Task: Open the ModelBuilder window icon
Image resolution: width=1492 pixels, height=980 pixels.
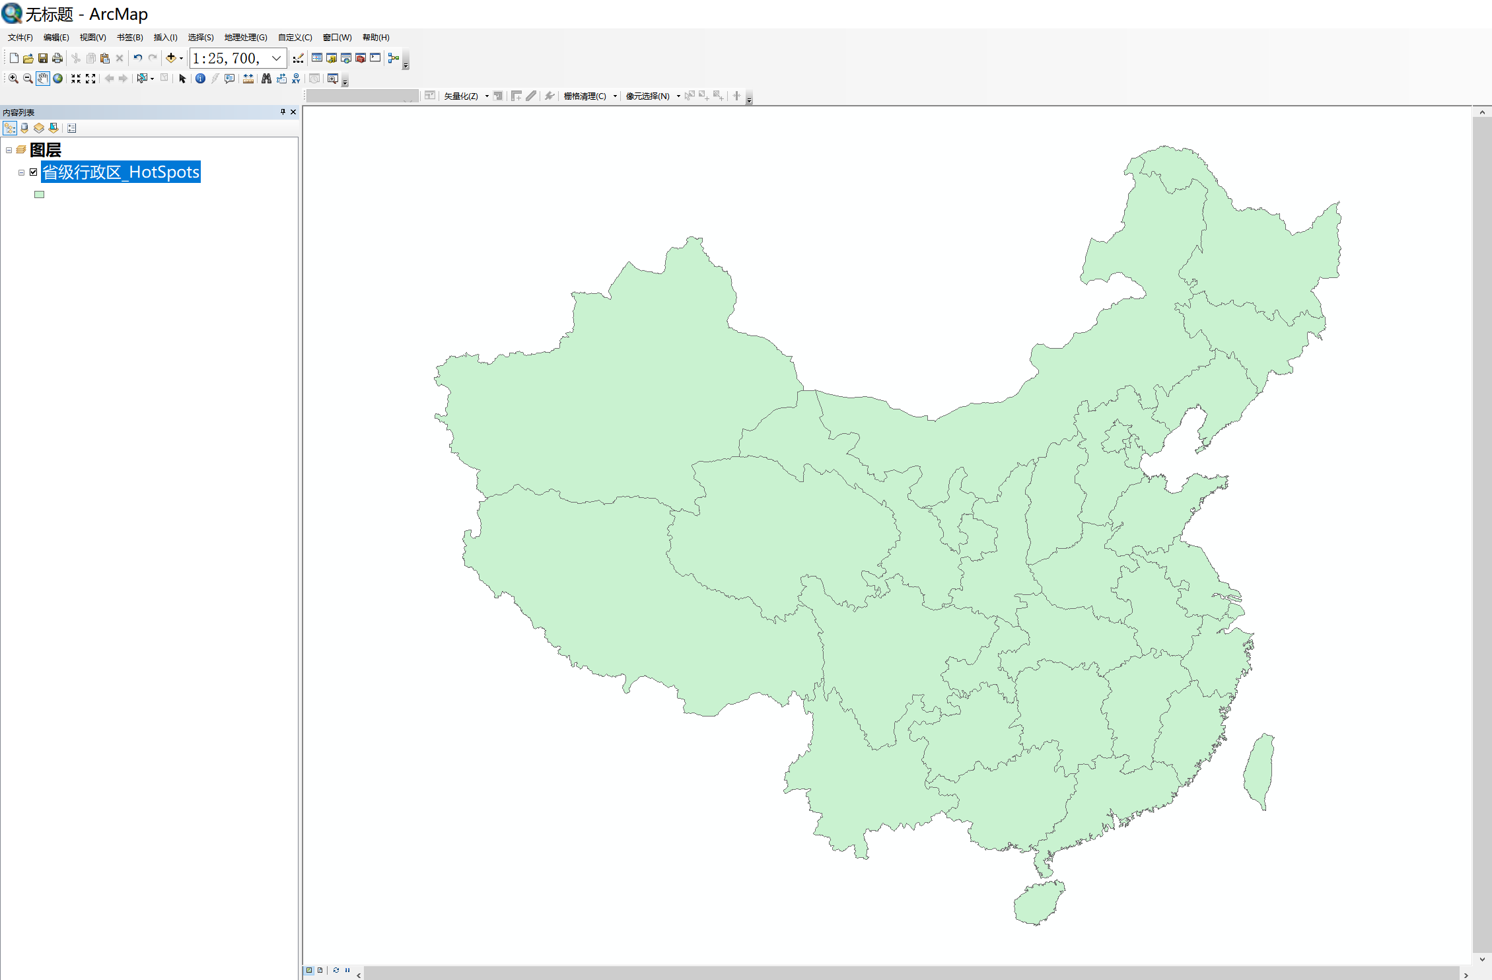Action: tap(394, 58)
